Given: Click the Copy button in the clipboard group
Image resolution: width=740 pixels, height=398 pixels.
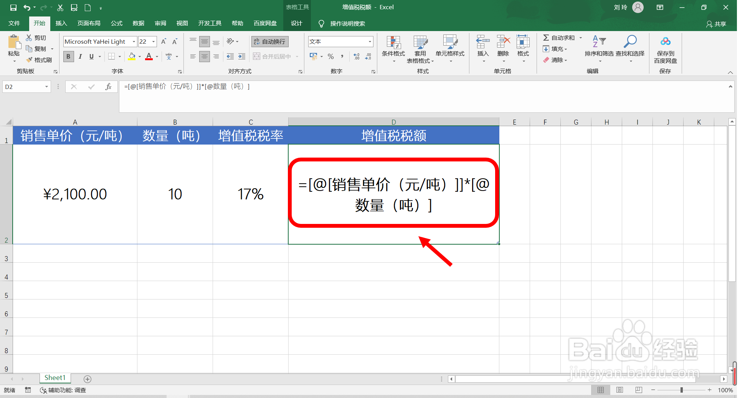Looking at the screenshot, I should click(x=36, y=49).
